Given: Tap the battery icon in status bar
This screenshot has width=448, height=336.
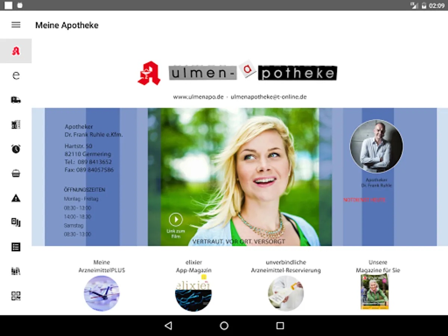Looking at the screenshot, I should click(x=424, y=6).
